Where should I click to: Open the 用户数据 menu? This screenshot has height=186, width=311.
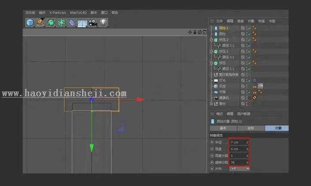click(244, 114)
